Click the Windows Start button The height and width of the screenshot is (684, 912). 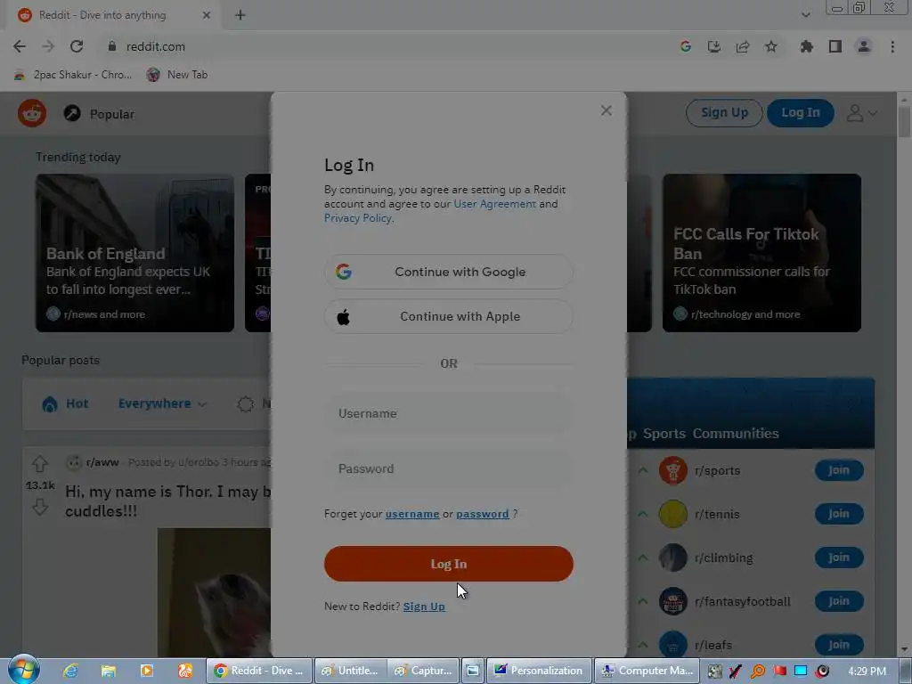point(23,671)
